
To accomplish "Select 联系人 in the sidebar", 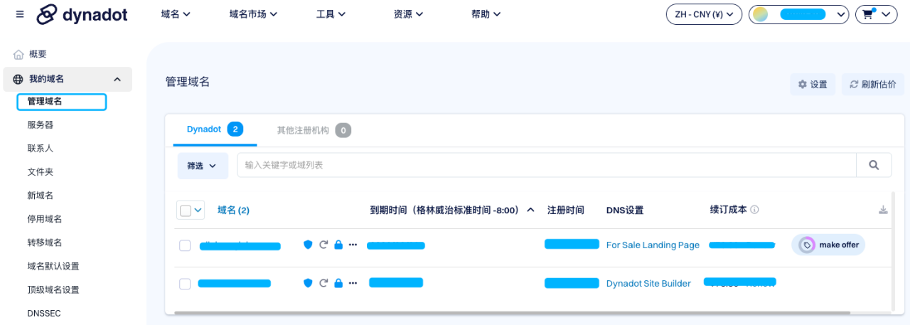I will click(41, 148).
